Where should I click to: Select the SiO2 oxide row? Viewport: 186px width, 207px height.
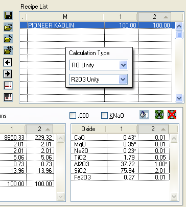coord(121,171)
